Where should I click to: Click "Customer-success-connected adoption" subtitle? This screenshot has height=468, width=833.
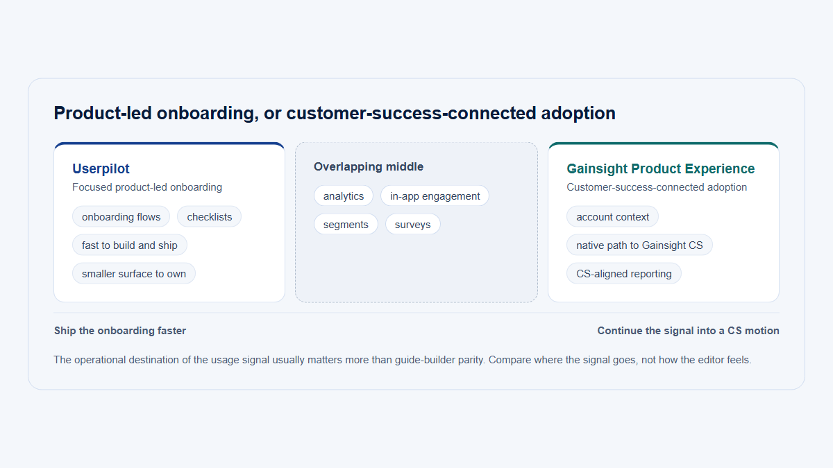(x=657, y=187)
